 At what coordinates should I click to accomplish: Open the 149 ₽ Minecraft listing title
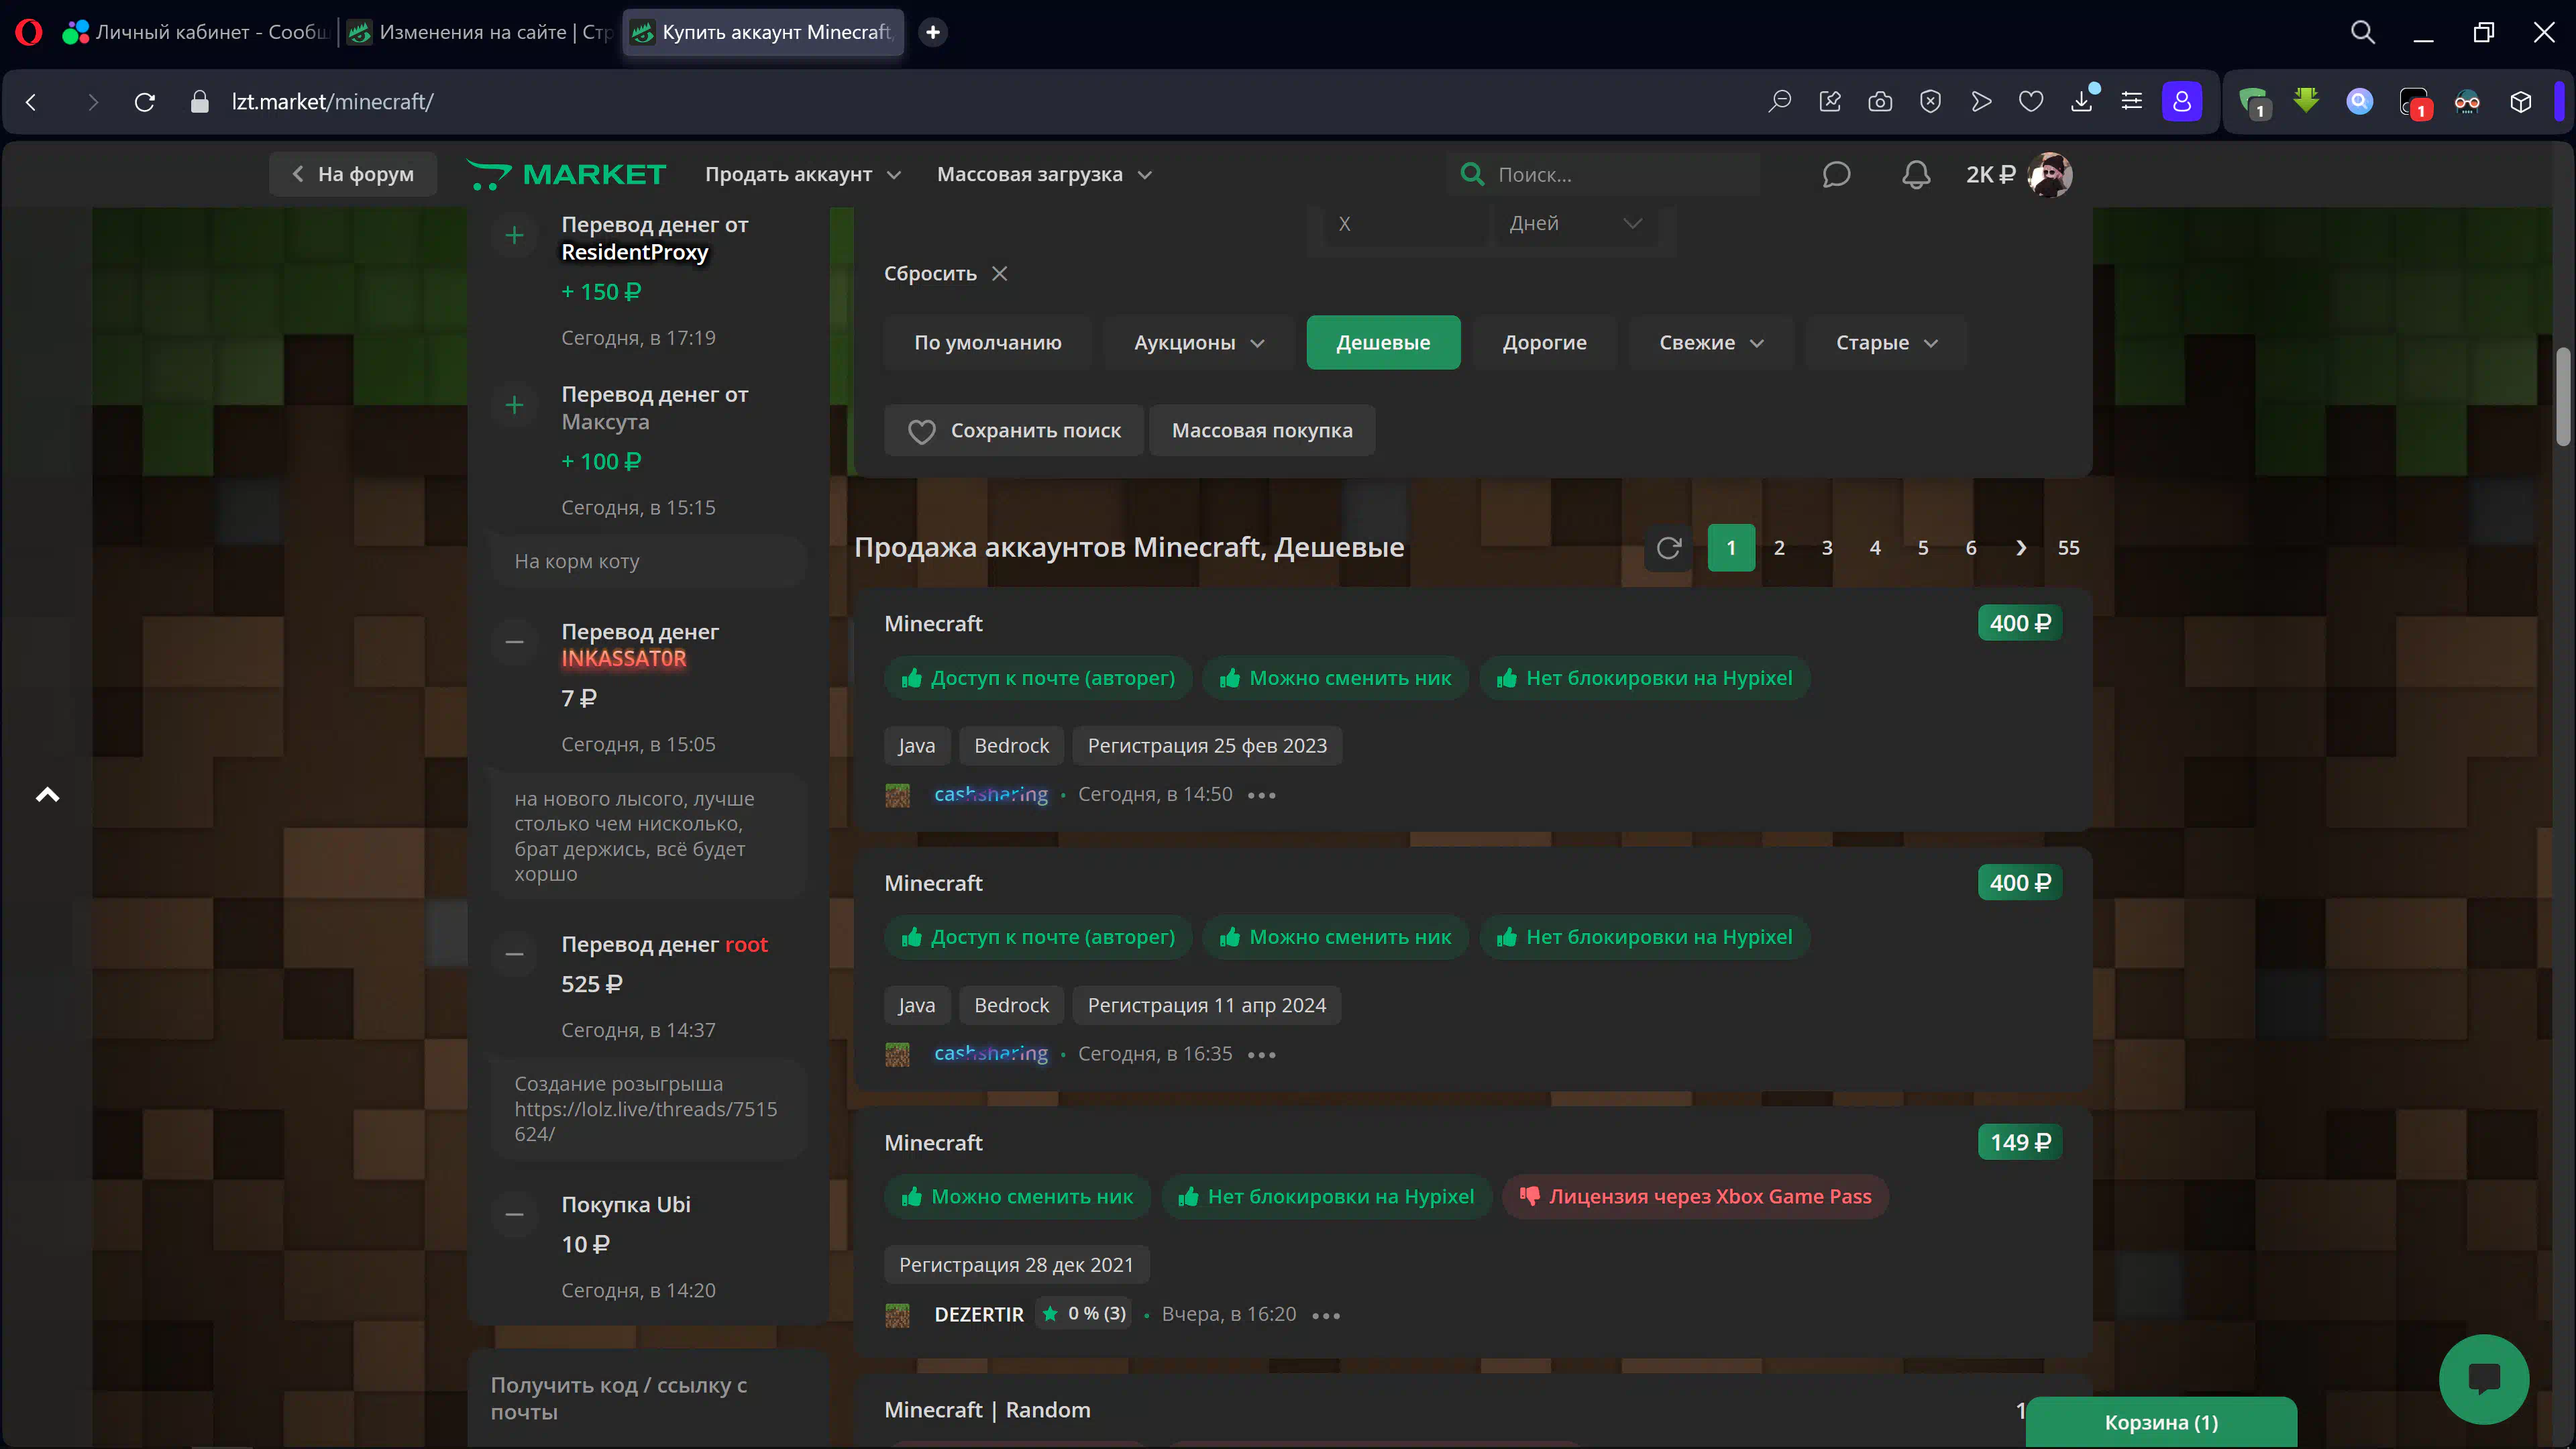coord(933,1143)
